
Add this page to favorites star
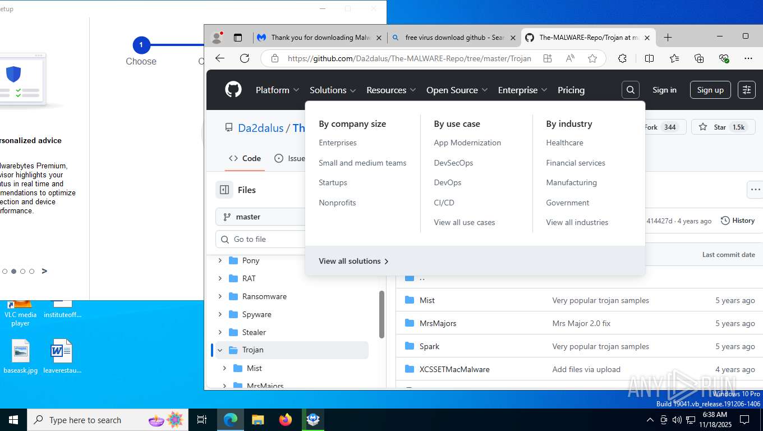coord(592,58)
